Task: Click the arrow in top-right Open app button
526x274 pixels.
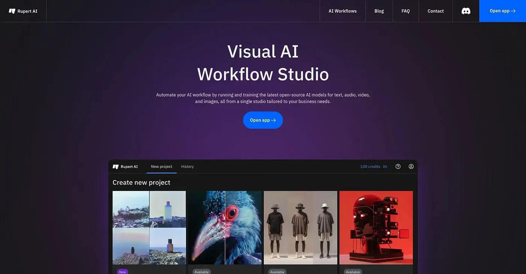Action: point(513,11)
